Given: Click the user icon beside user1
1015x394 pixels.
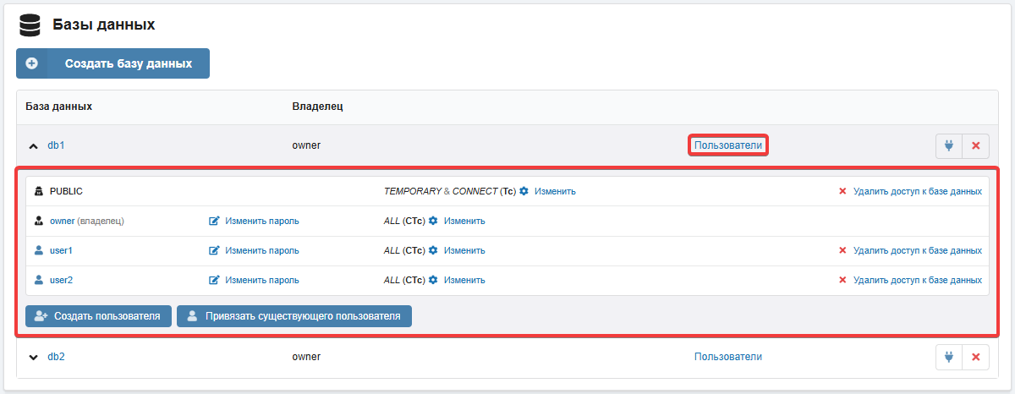Looking at the screenshot, I should (x=38, y=250).
